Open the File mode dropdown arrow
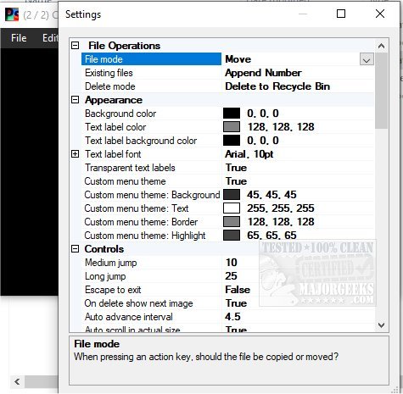 (367, 59)
